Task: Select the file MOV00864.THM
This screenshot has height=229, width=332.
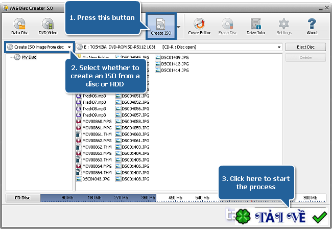Action: click(x=94, y=172)
